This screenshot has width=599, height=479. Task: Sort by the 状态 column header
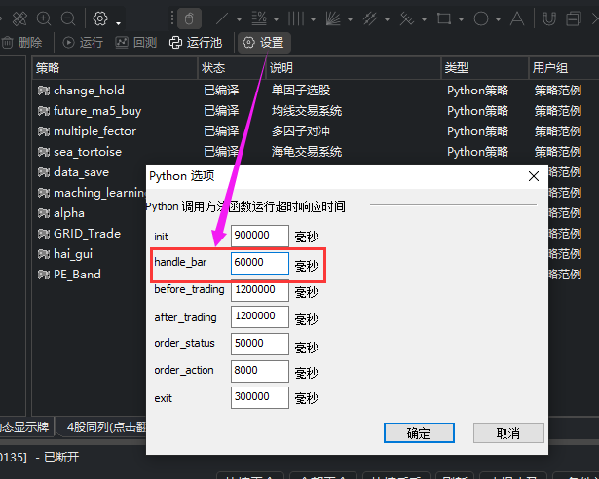[232, 68]
